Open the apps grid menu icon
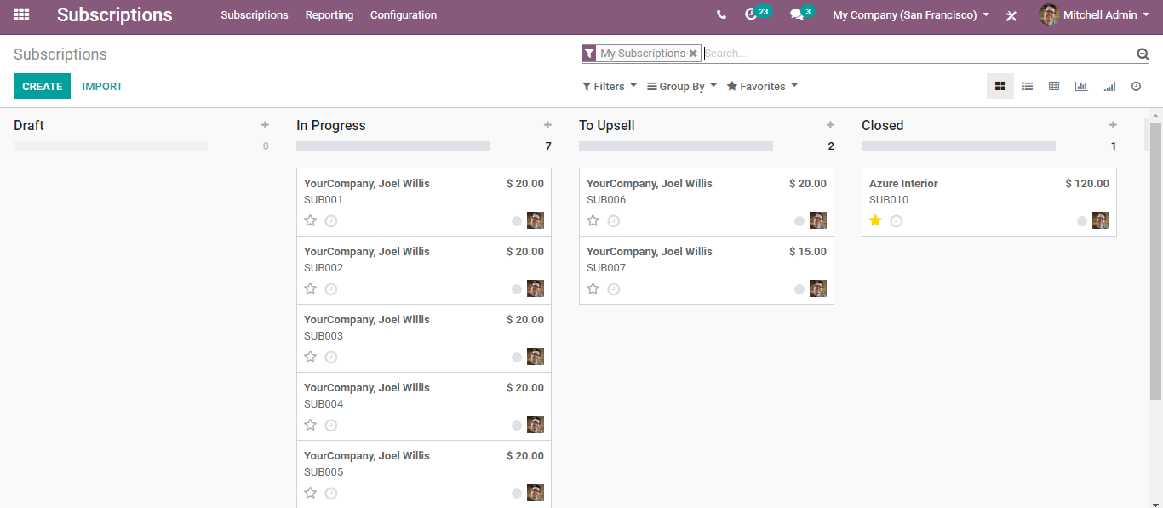Viewport: 1163px width, 508px height. click(x=21, y=14)
